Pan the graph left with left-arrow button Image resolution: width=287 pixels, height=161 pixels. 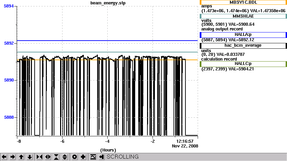pyautogui.click(x=4, y=157)
